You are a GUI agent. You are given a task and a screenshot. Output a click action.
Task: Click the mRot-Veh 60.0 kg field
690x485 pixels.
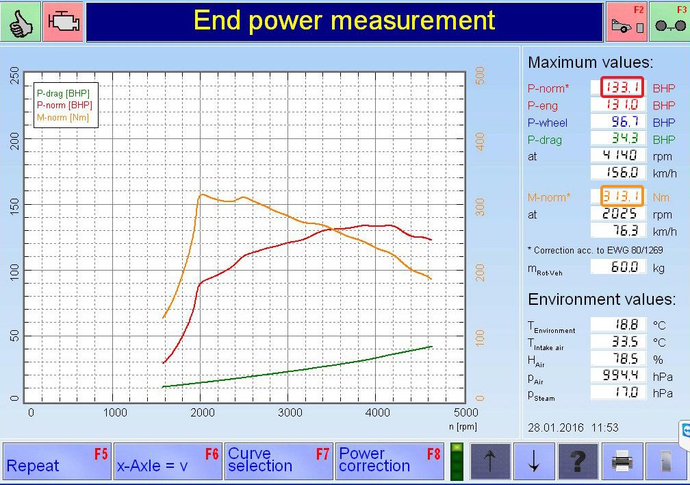coord(619,267)
